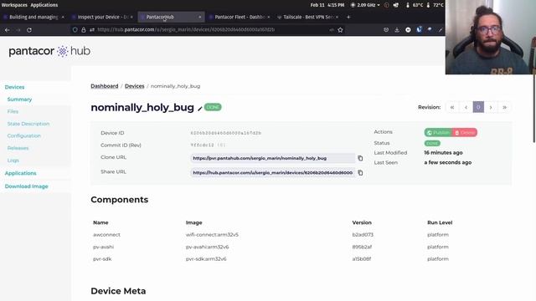Reload the page with refresh icon

tap(29, 30)
